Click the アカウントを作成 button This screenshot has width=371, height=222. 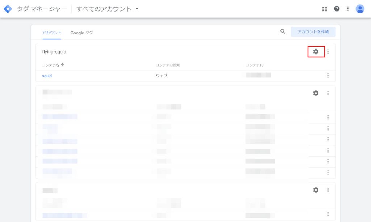click(x=313, y=32)
